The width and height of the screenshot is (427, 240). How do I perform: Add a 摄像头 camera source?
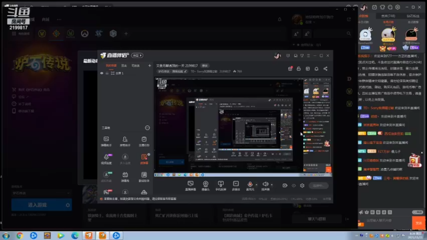[x=205, y=186]
